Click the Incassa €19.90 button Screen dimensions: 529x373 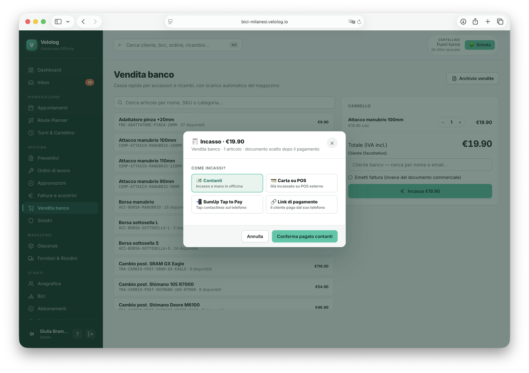click(420, 191)
